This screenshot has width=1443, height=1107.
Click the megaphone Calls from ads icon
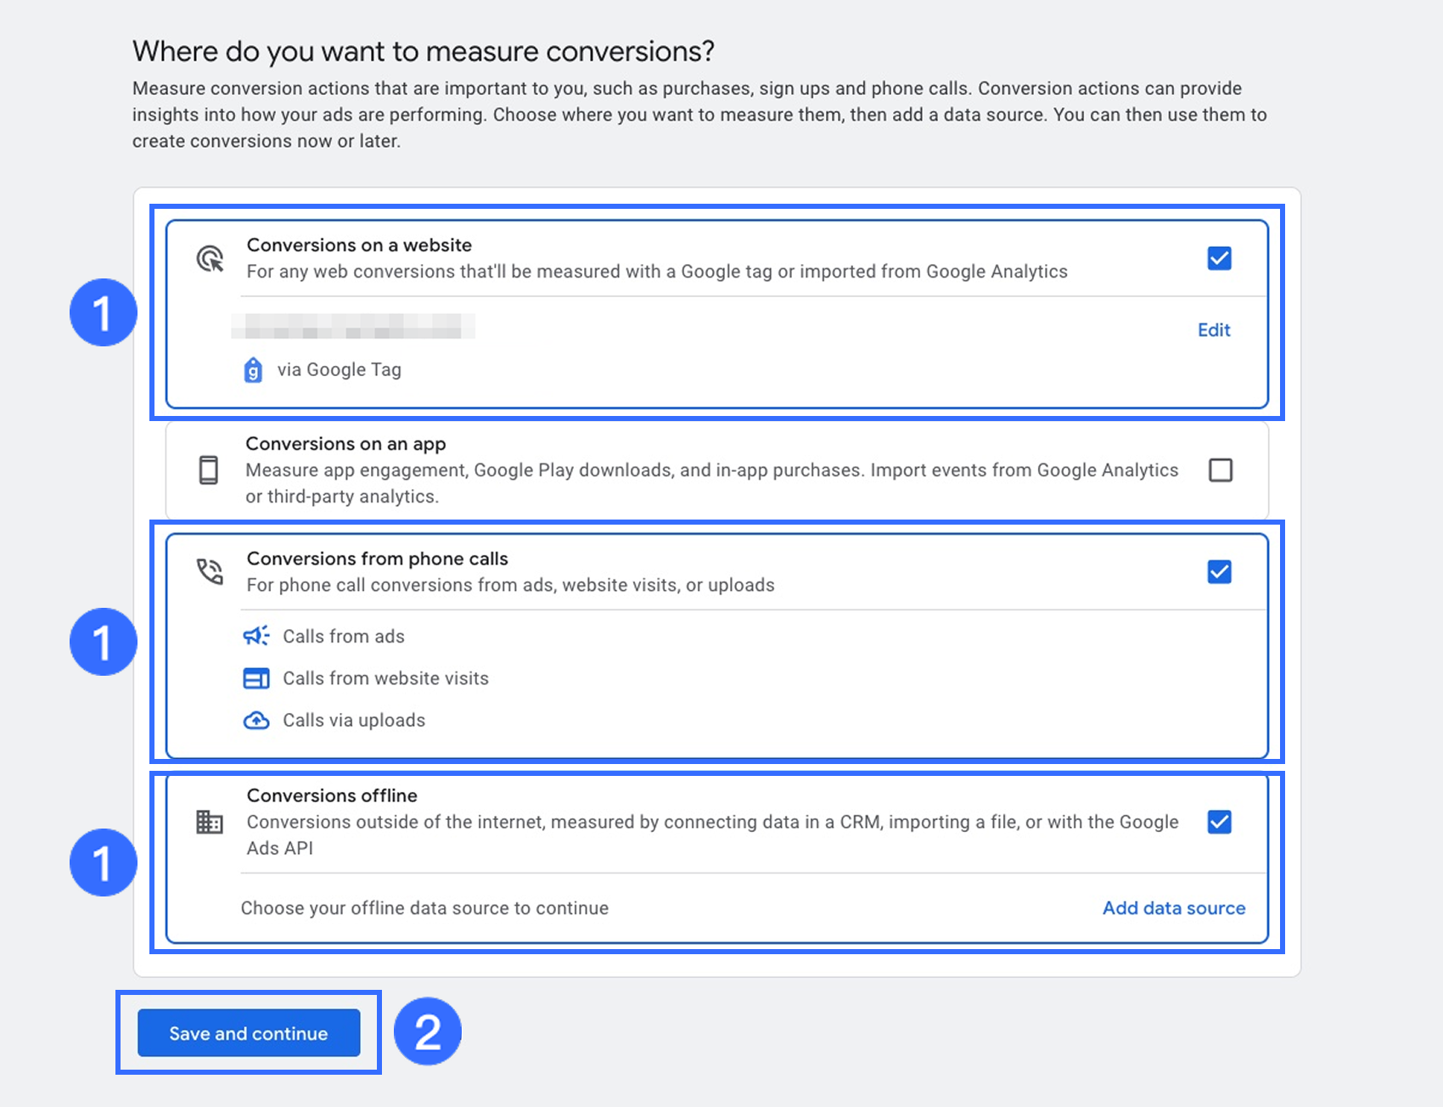(x=256, y=636)
